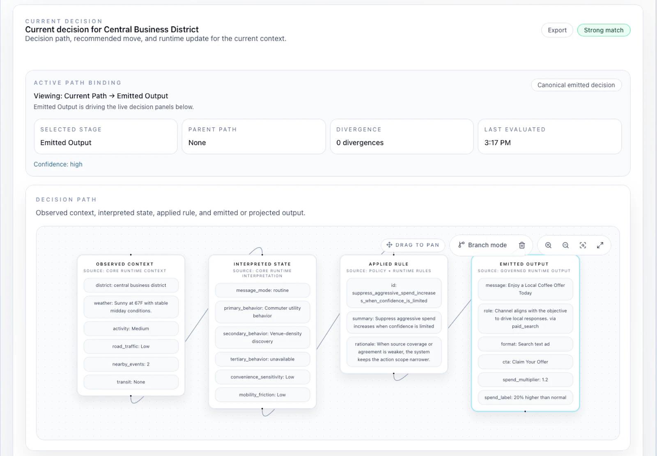Select the Parent Path card
The image size is (657, 456).
coord(254,136)
